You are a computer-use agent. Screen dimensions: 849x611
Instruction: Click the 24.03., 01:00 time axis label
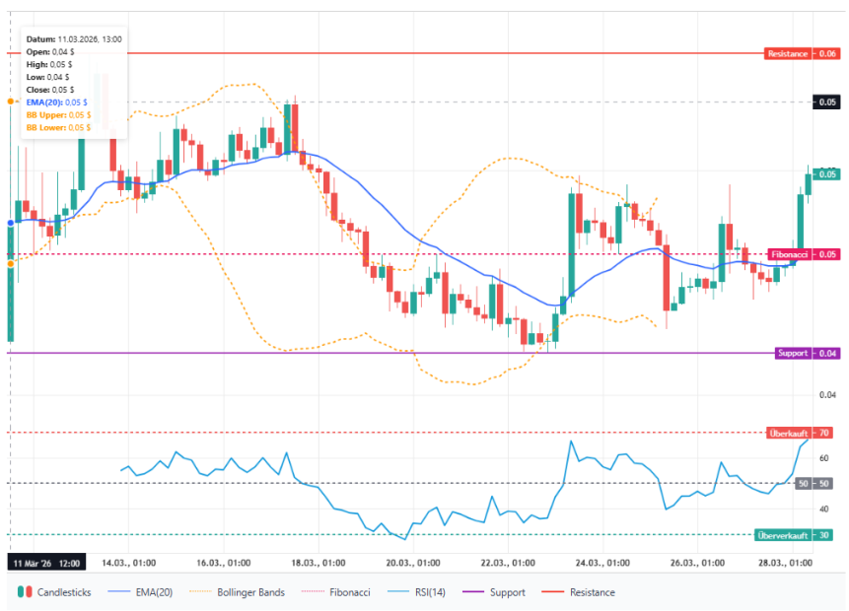click(602, 563)
